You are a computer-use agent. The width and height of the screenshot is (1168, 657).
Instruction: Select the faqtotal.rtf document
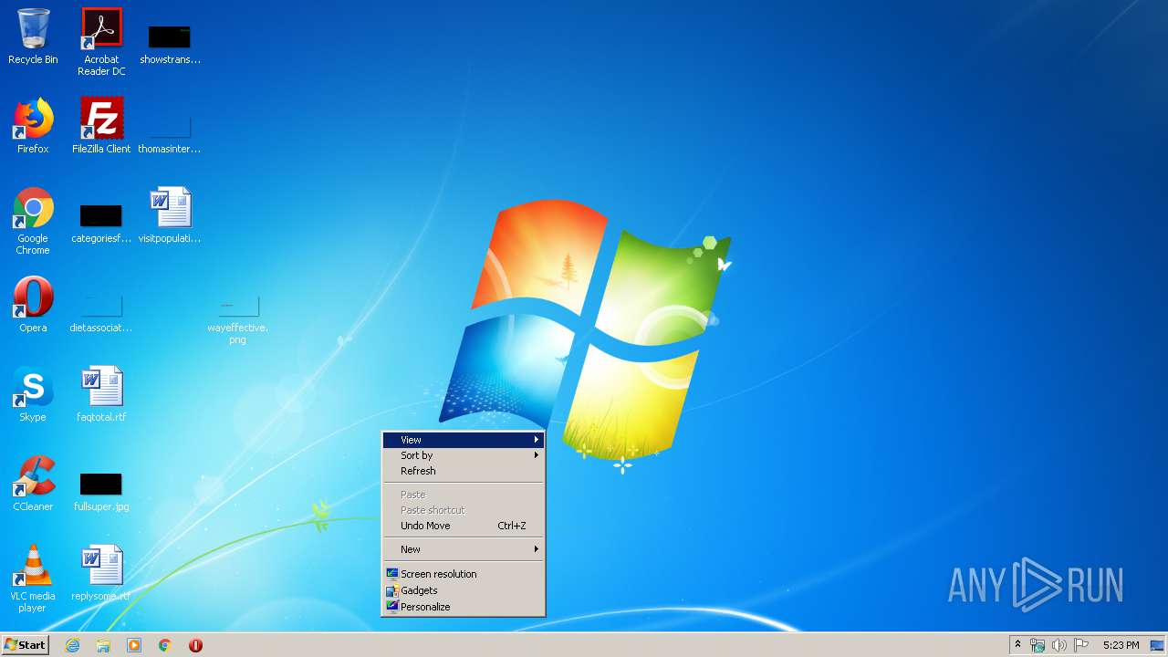[x=101, y=394]
